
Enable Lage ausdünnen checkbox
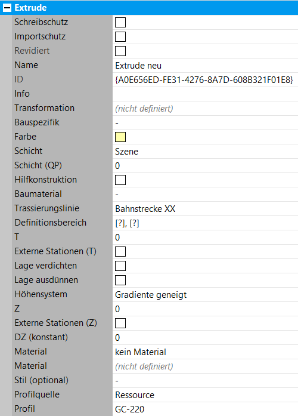click(x=120, y=280)
